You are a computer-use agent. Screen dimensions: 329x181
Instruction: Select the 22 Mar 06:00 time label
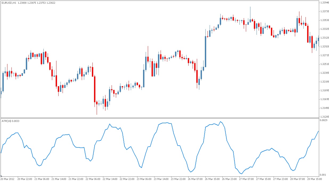(93, 179)
